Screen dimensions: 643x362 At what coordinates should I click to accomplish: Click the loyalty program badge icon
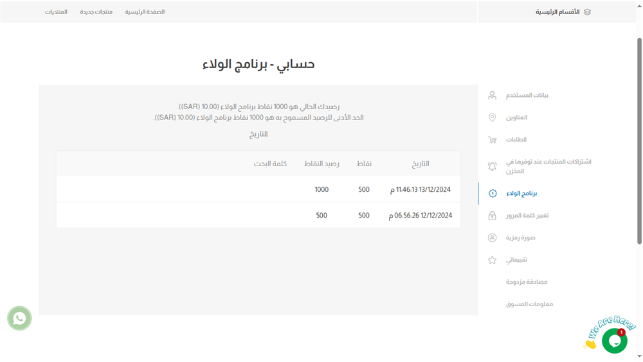pyautogui.click(x=492, y=193)
